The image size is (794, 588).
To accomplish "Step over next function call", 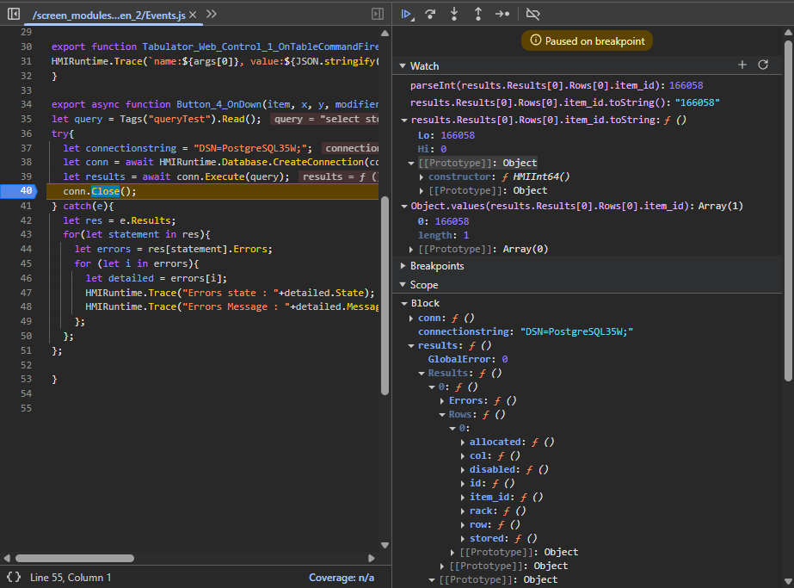I will (x=430, y=14).
